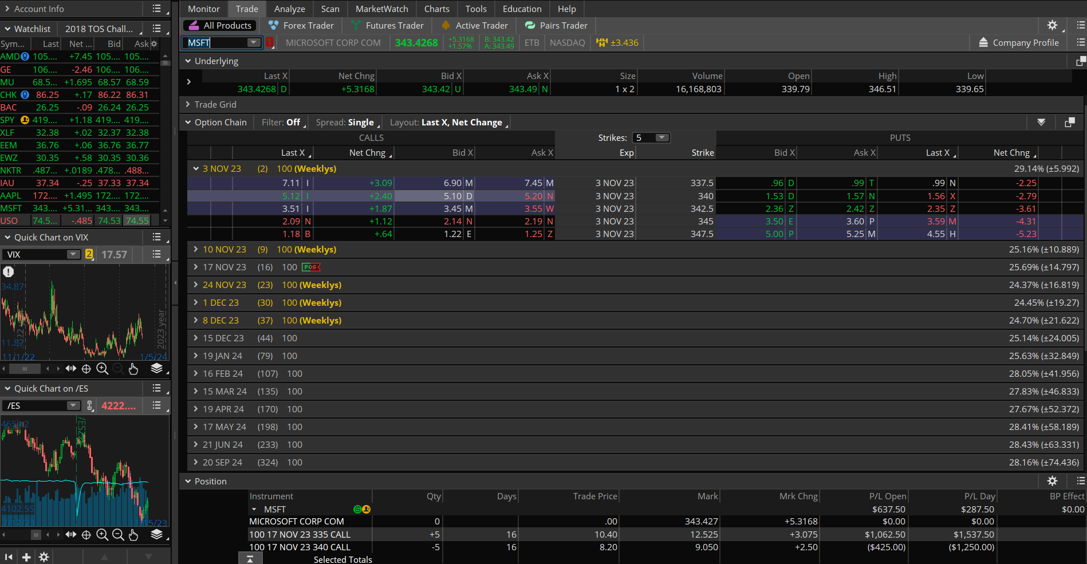The image size is (1087, 564).
Task: Open the /ES symbol selector dropdown
Action: [73, 406]
